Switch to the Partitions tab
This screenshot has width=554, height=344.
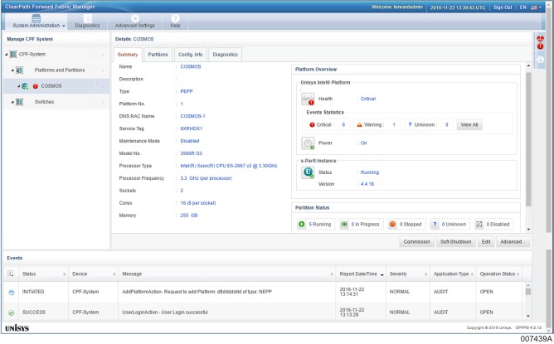click(x=158, y=54)
